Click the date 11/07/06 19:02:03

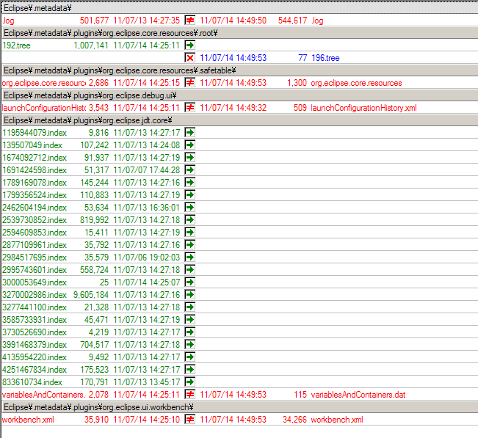point(147,258)
